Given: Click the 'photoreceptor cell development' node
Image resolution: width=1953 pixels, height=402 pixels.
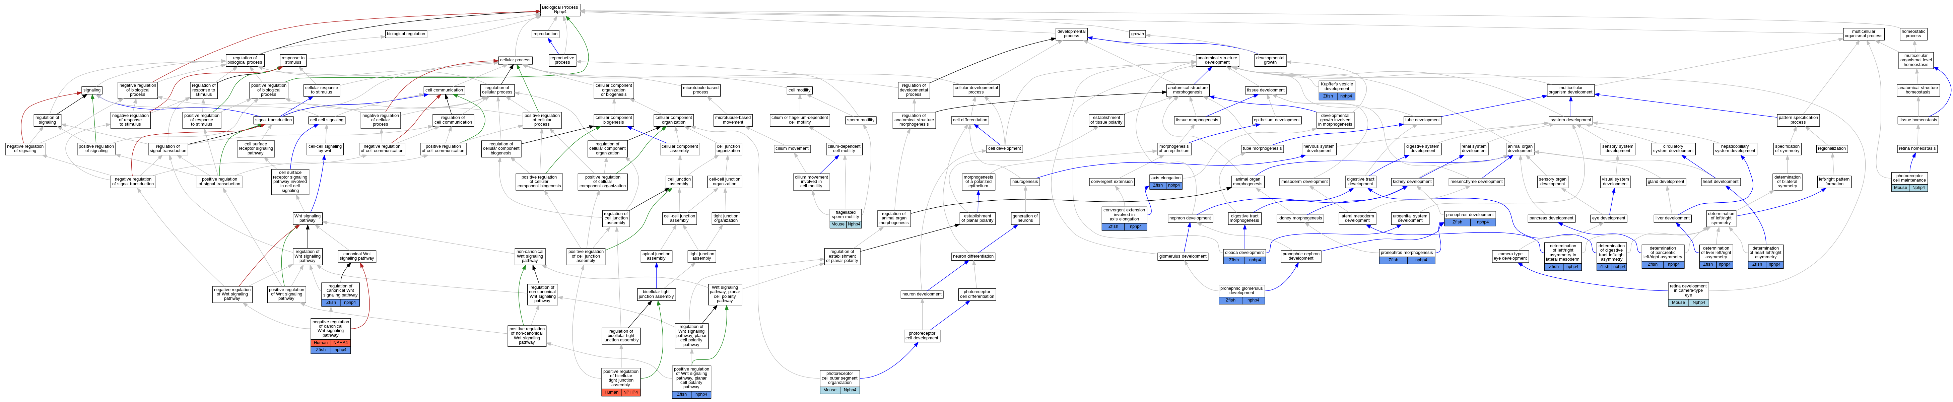Looking at the screenshot, I should tap(922, 335).
